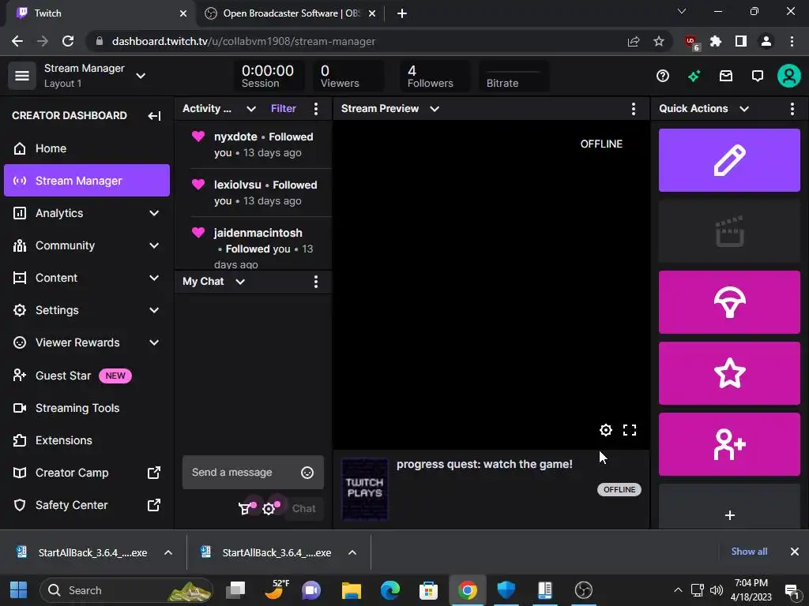Click the star quick action tile
Viewport: 809px width, 606px height.
(x=729, y=373)
